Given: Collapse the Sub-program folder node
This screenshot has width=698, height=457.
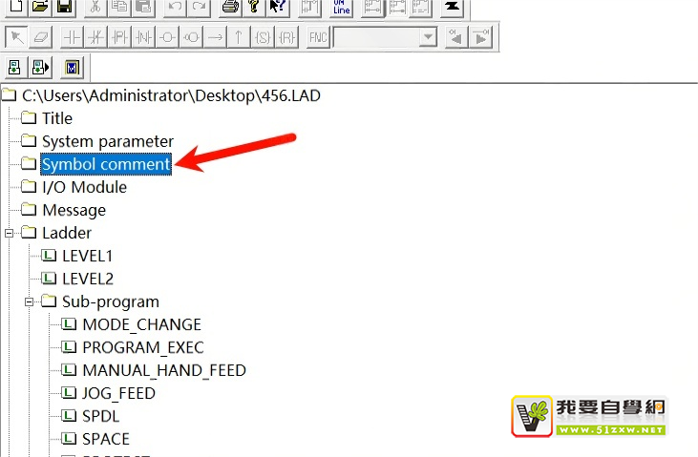Looking at the screenshot, I should tap(30, 301).
